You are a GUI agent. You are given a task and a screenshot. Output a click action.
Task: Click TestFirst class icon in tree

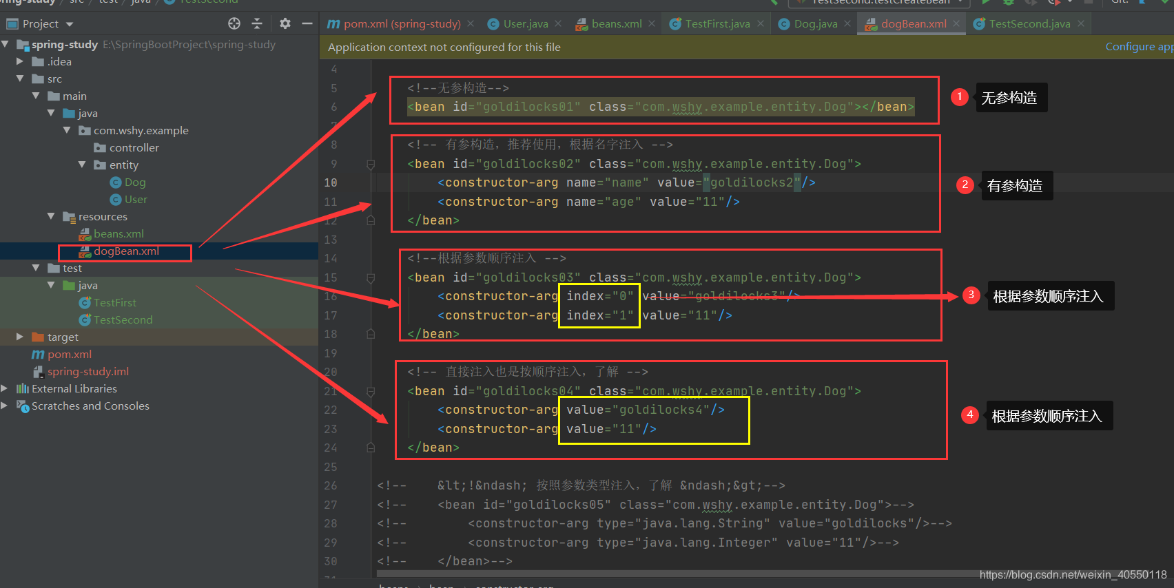pyautogui.click(x=85, y=303)
